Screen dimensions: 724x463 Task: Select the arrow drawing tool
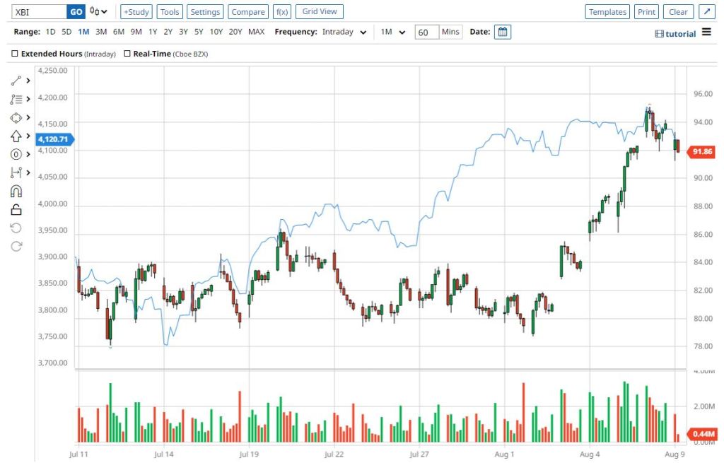[x=16, y=134]
